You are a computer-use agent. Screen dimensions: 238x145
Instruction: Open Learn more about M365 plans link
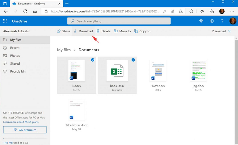tap(21, 122)
